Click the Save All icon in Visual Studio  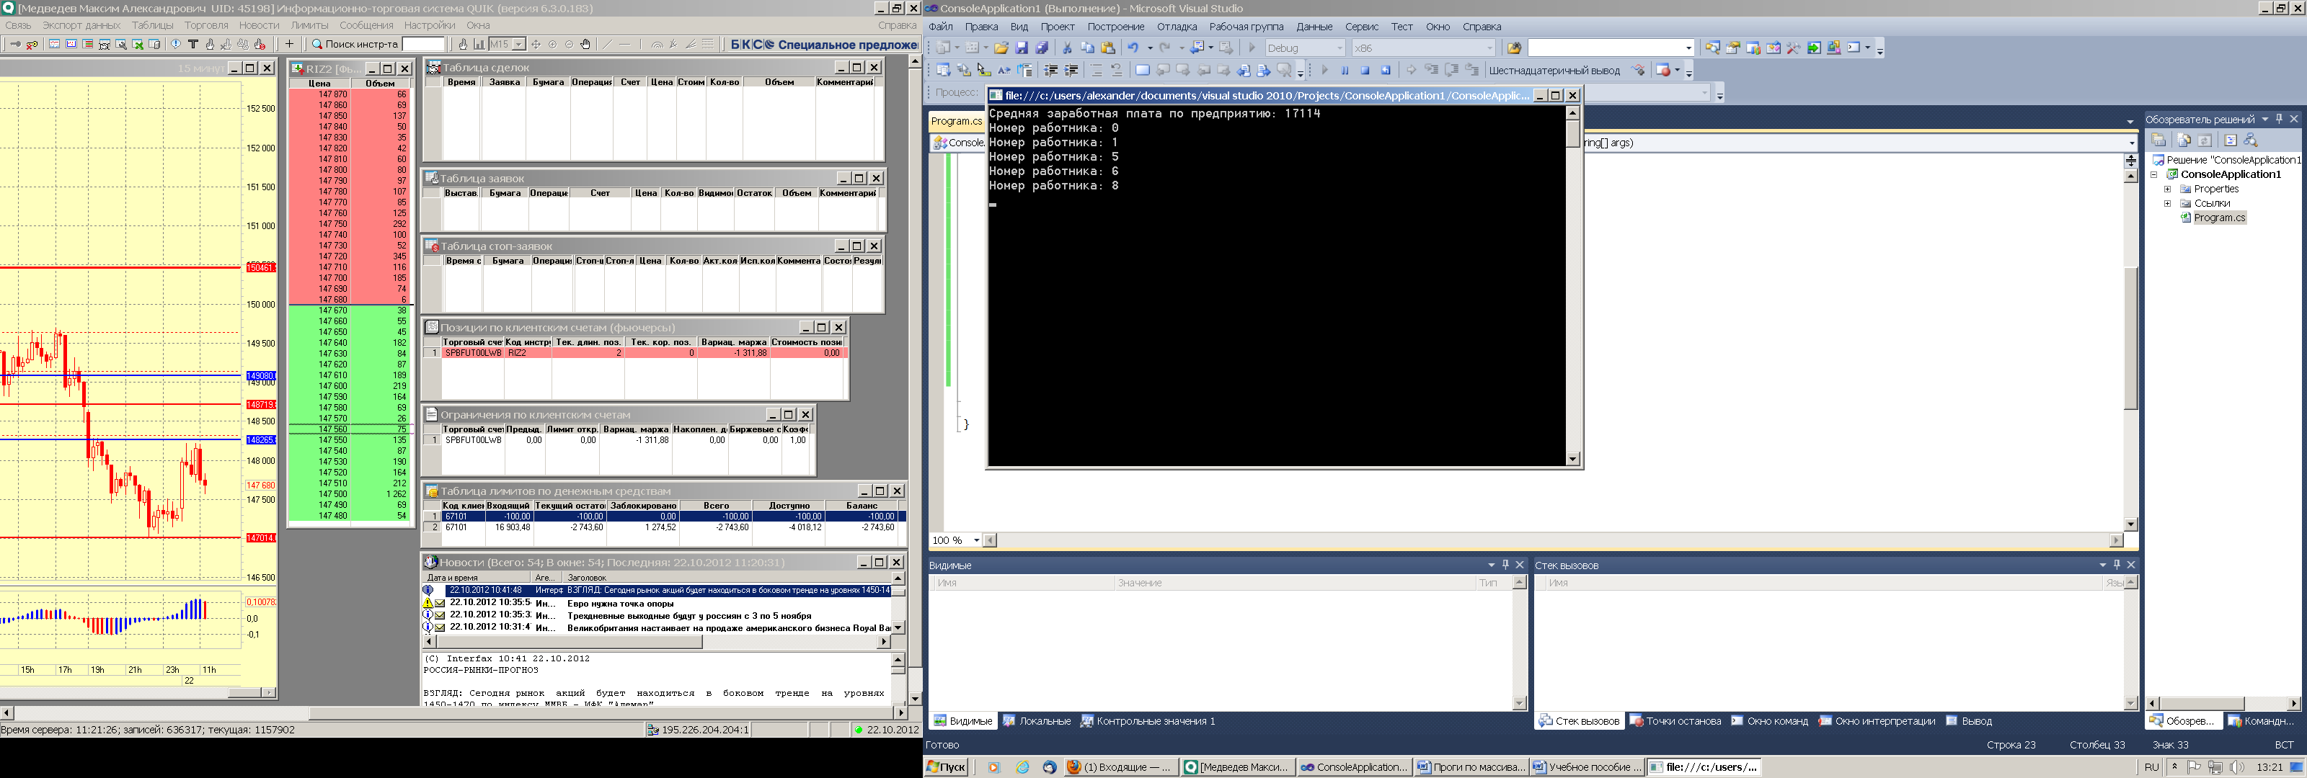[x=1042, y=48]
